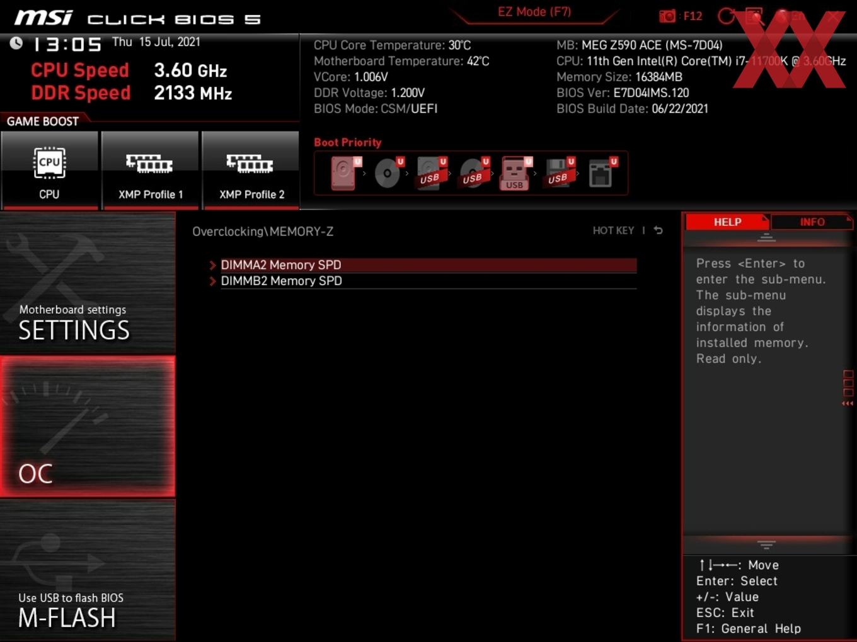Viewport: 857px width, 642px height.
Task: Open the SETTINGS motherboard section
Action: point(88,283)
